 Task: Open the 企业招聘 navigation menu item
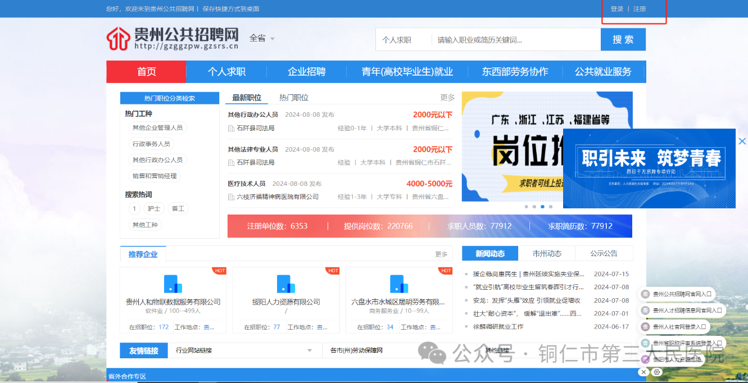[306, 72]
